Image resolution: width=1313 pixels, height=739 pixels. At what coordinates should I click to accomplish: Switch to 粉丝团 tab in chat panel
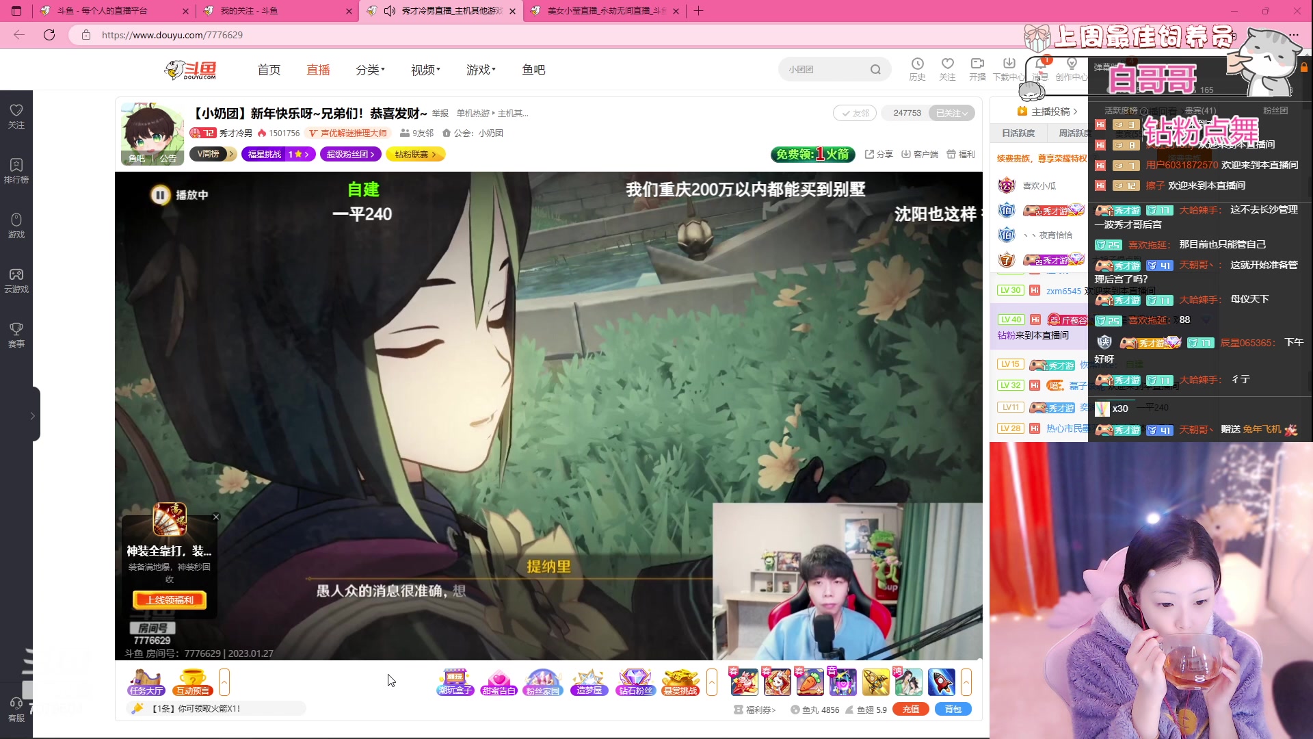coord(1275,110)
